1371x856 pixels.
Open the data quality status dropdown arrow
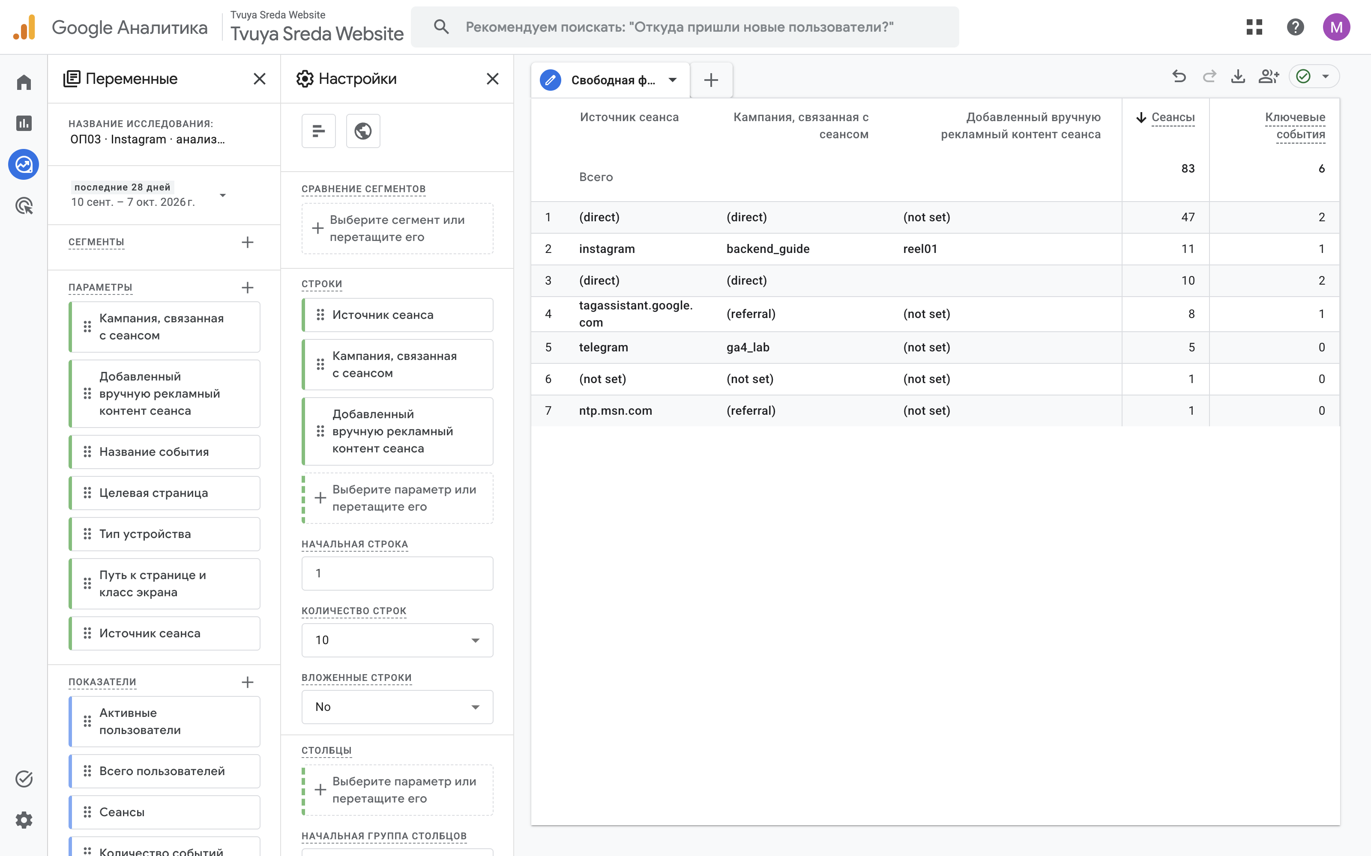pyautogui.click(x=1325, y=77)
